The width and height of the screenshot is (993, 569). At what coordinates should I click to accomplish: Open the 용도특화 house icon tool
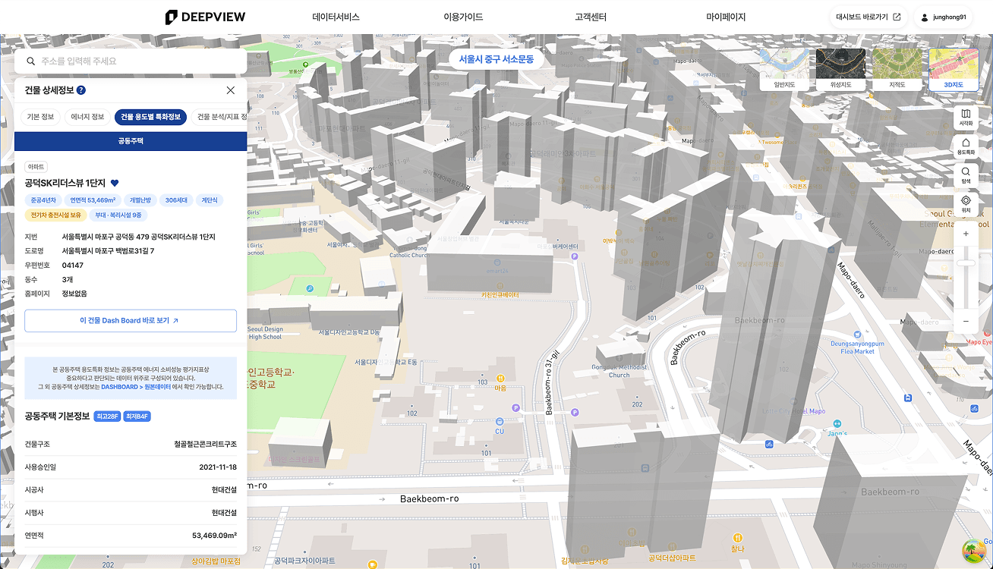pyautogui.click(x=966, y=146)
